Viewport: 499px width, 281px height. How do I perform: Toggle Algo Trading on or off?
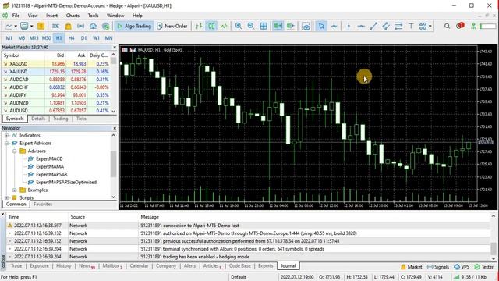(133, 26)
